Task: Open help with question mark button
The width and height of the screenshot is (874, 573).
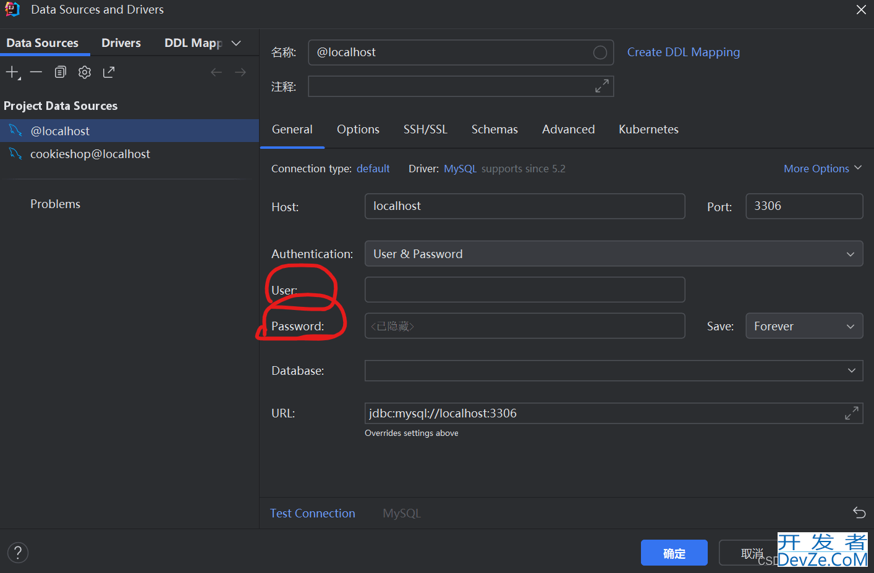Action: pyautogui.click(x=18, y=552)
